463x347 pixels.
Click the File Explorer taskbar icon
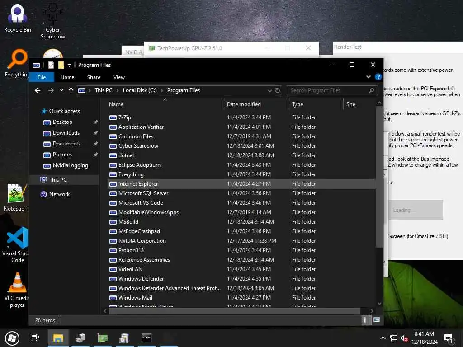pos(58,338)
